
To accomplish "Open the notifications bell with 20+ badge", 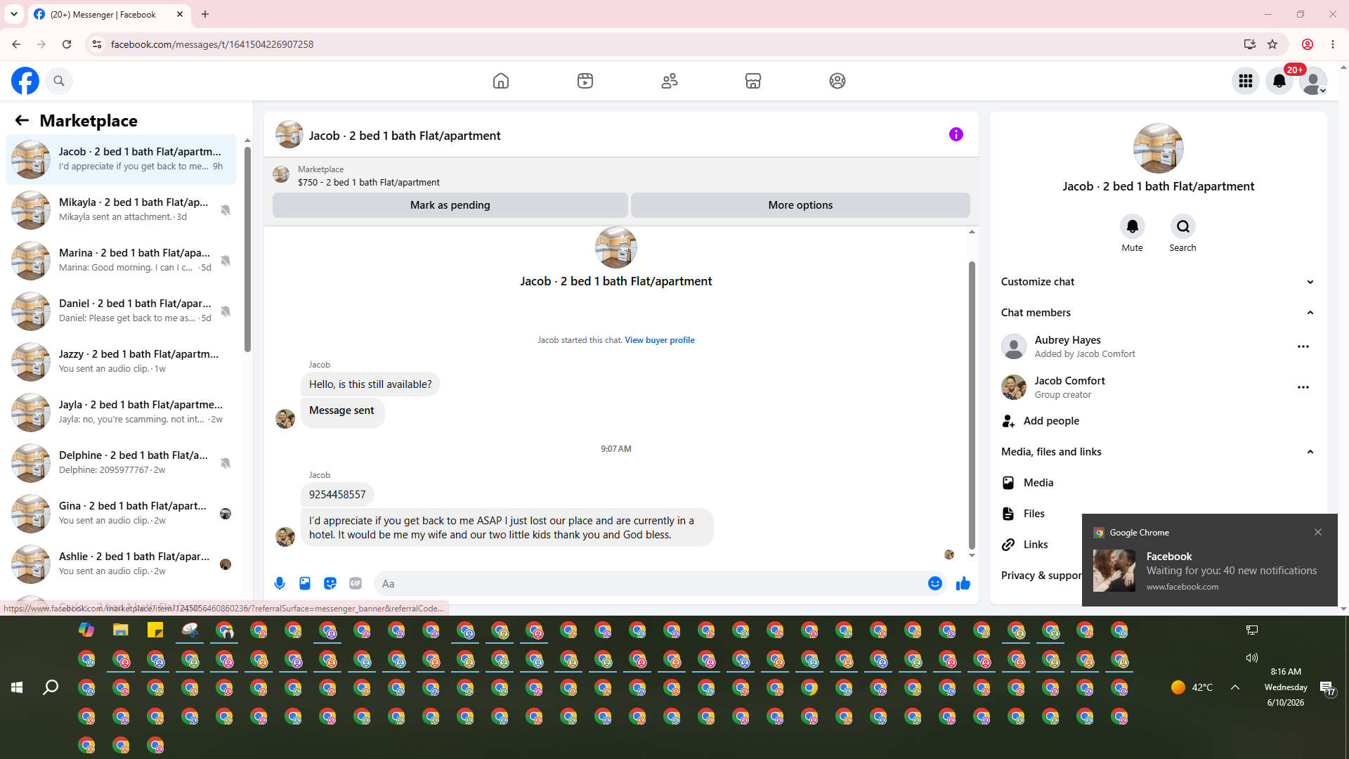I will pyautogui.click(x=1279, y=81).
